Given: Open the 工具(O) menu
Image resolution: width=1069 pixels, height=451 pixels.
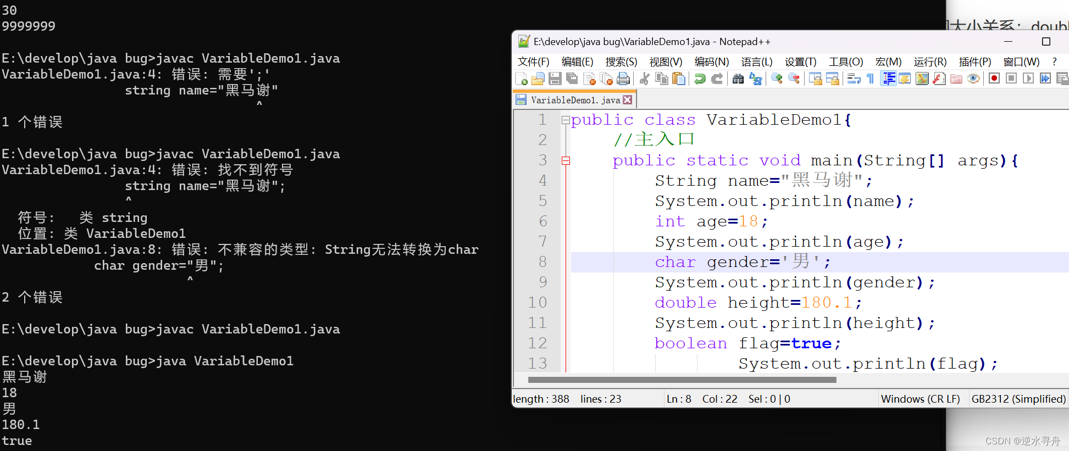Looking at the screenshot, I should point(846,62).
